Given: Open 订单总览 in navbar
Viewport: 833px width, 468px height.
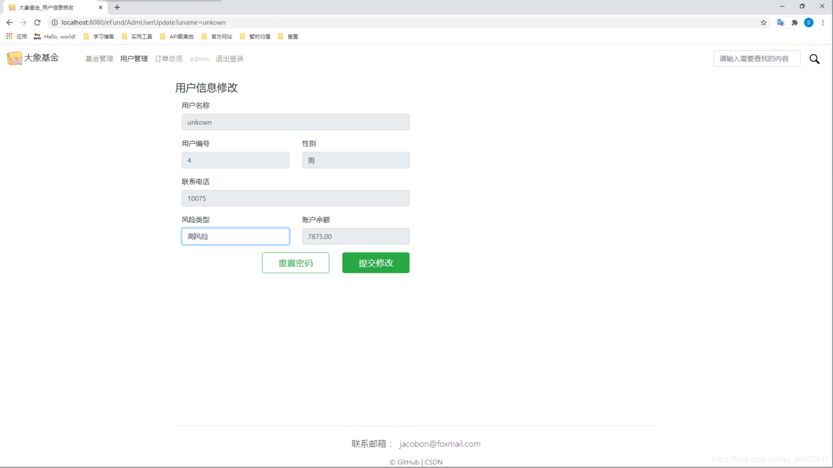Looking at the screenshot, I should (x=168, y=58).
